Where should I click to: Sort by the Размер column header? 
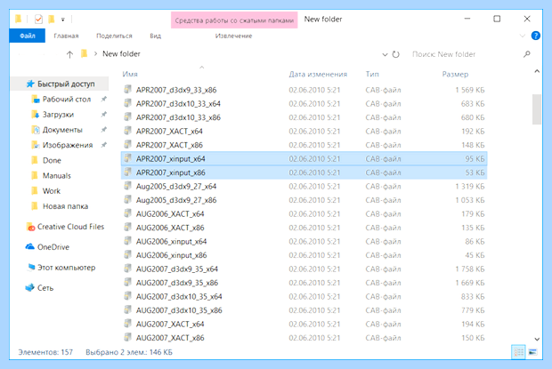click(455, 74)
